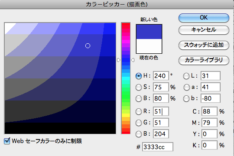Click the H field showing 240
The height and width of the screenshot is (156, 234).
161,76
